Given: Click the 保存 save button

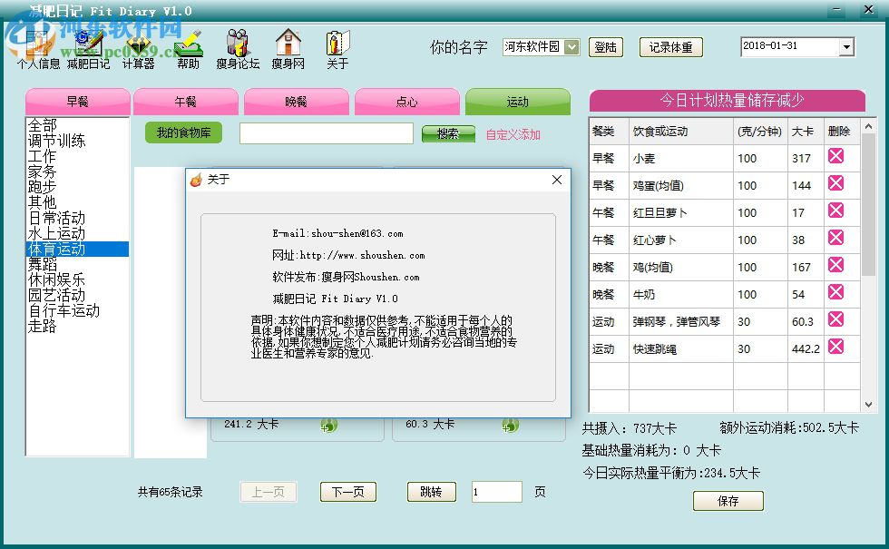Looking at the screenshot, I should click(x=728, y=500).
